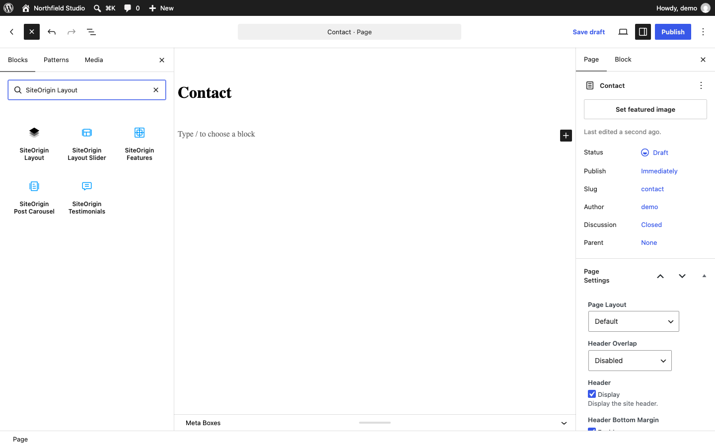Open the comments bubble in admin bar
The width and height of the screenshot is (715, 447).
tap(132, 8)
